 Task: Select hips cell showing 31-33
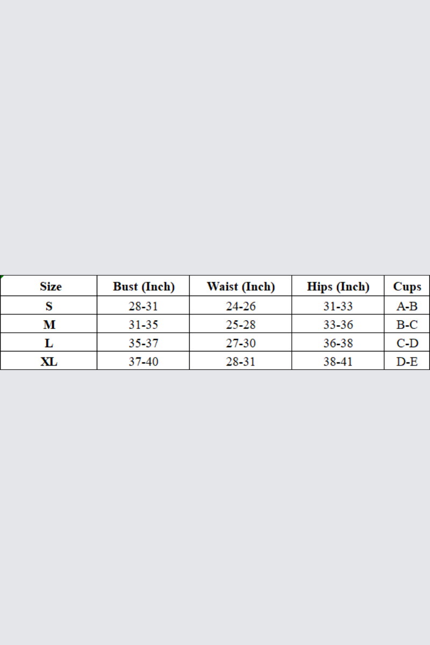[338, 306]
